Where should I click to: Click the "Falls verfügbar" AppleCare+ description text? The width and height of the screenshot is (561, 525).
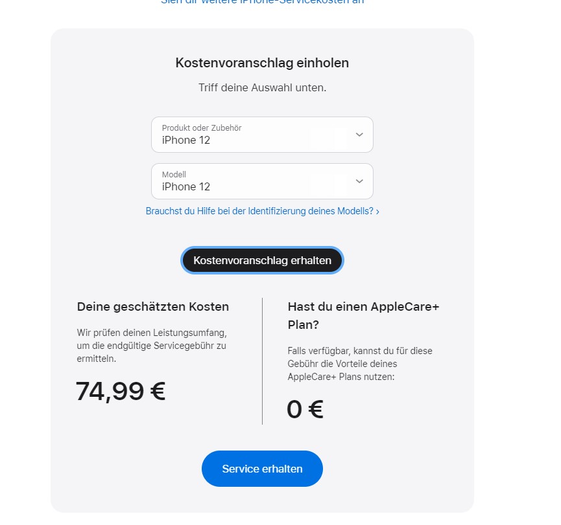coord(360,363)
